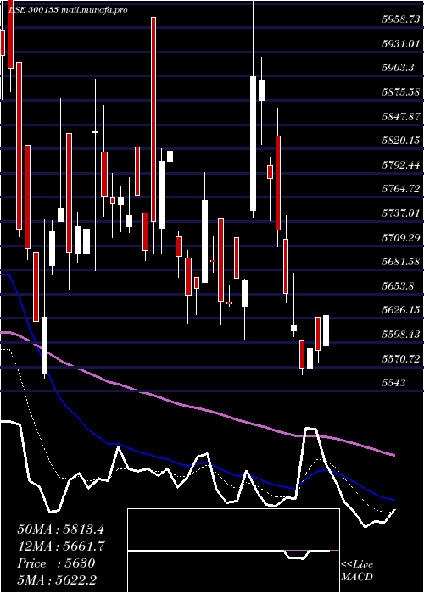The image size is (424, 593).
Task: Click inside the MACD histogram box
Action: (233, 551)
